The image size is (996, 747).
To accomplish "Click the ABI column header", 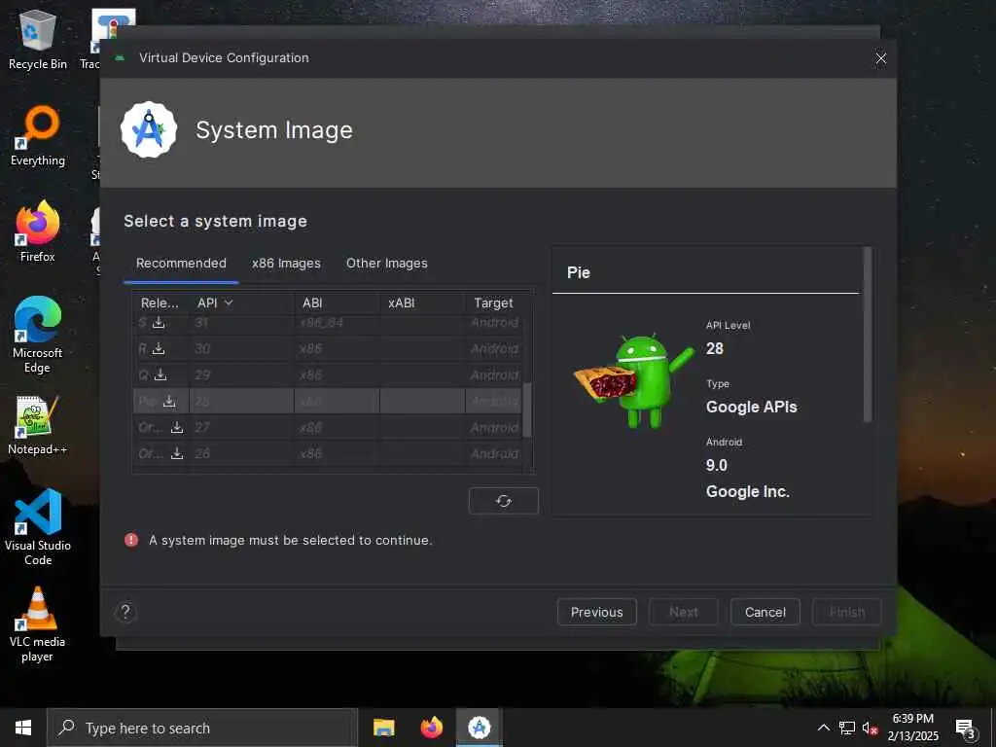I will tap(337, 303).
